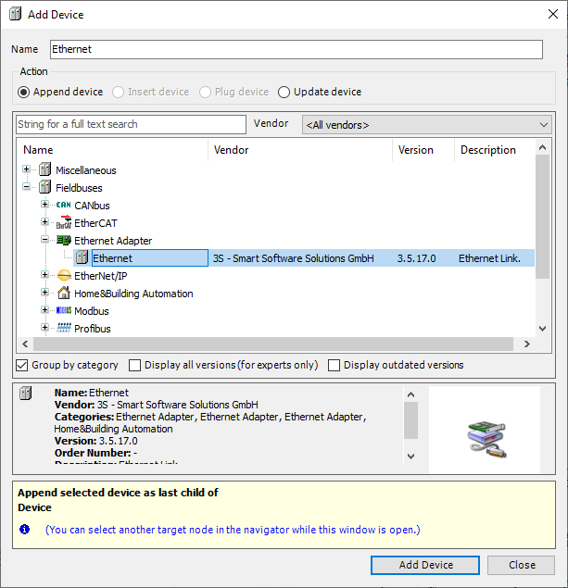Click the Miscellaneous category icon
Image resolution: width=568 pixels, height=588 pixels.
(x=44, y=170)
